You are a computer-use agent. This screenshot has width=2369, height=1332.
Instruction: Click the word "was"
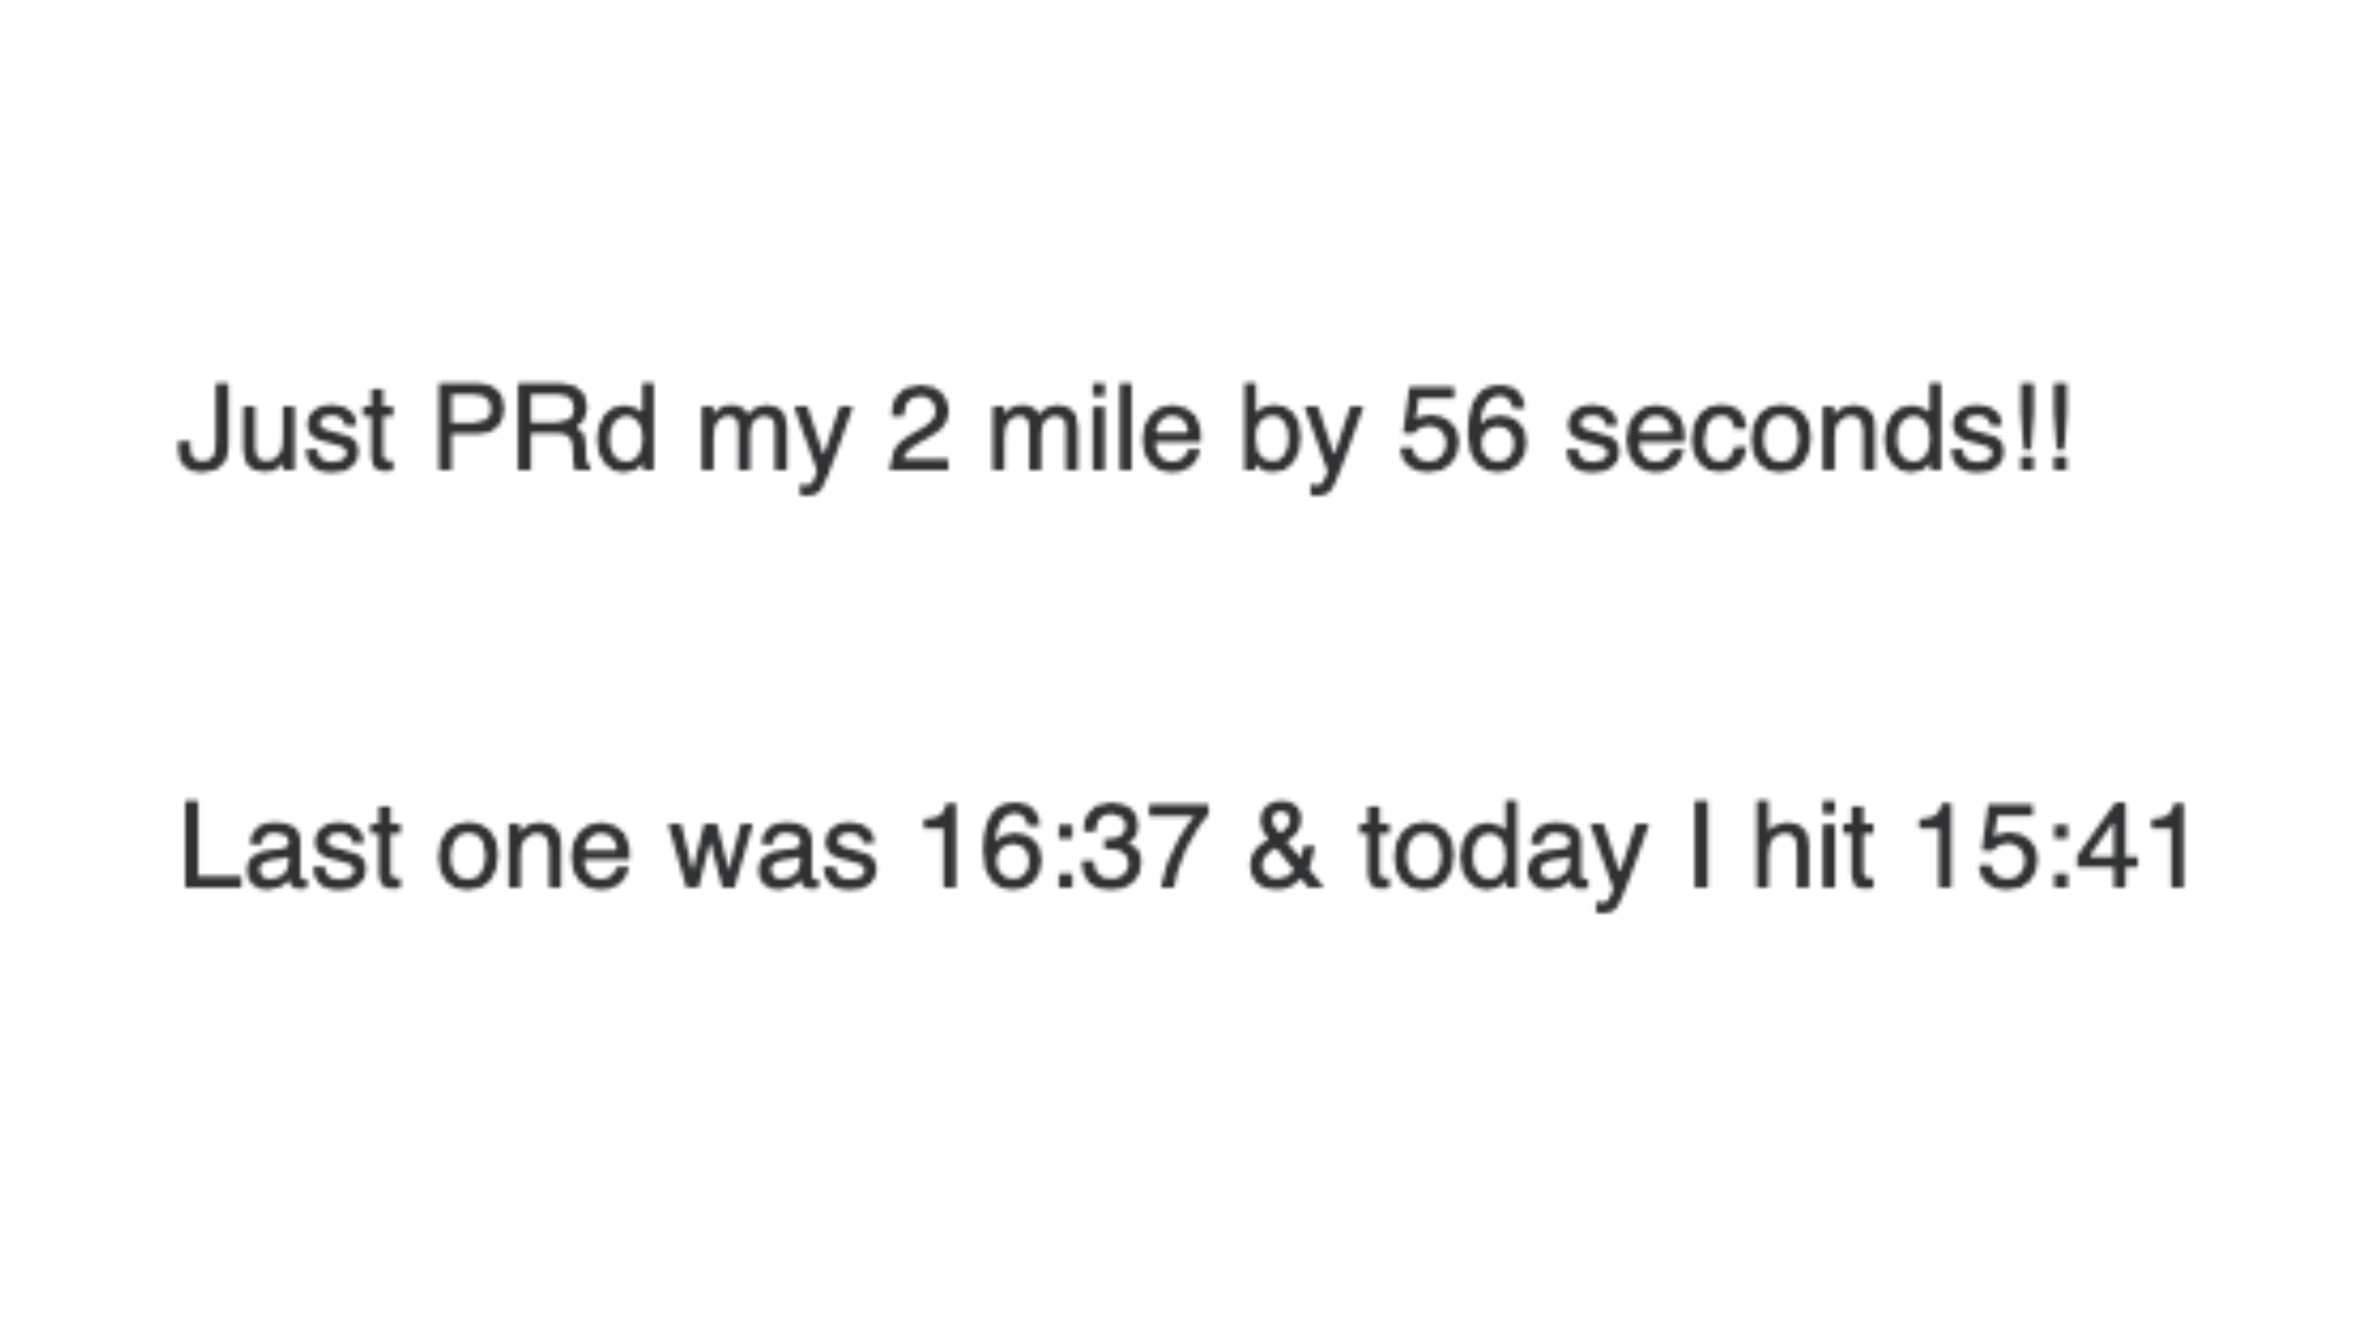tap(773, 857)
